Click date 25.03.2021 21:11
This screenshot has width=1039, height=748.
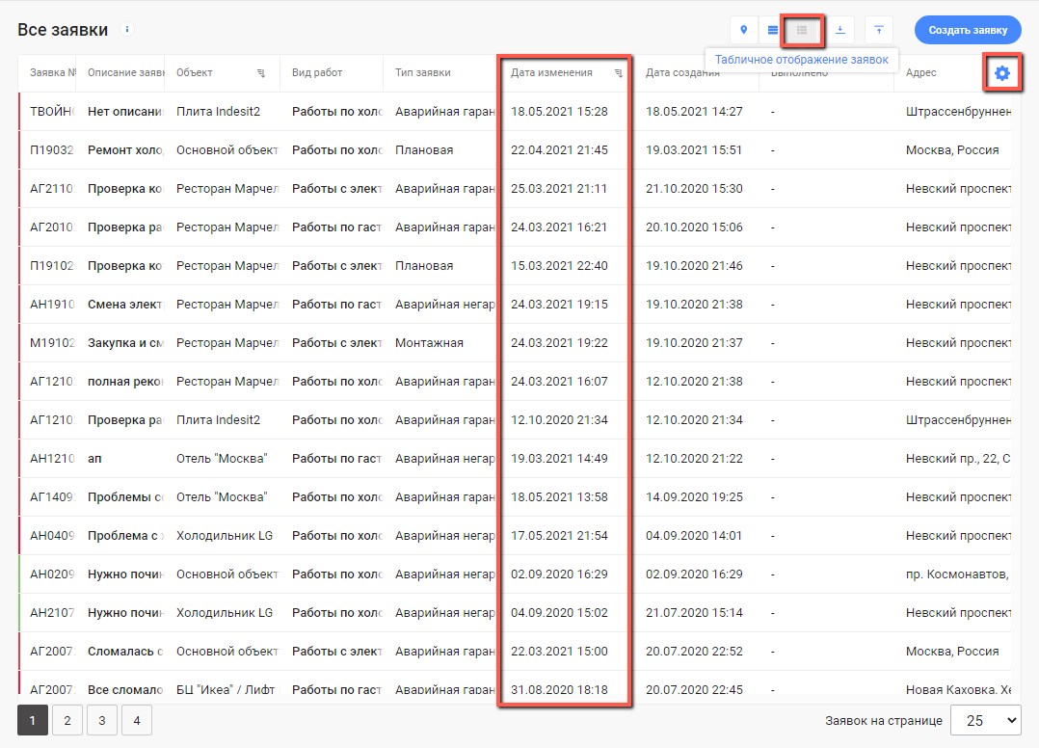(x=559, y=188)
